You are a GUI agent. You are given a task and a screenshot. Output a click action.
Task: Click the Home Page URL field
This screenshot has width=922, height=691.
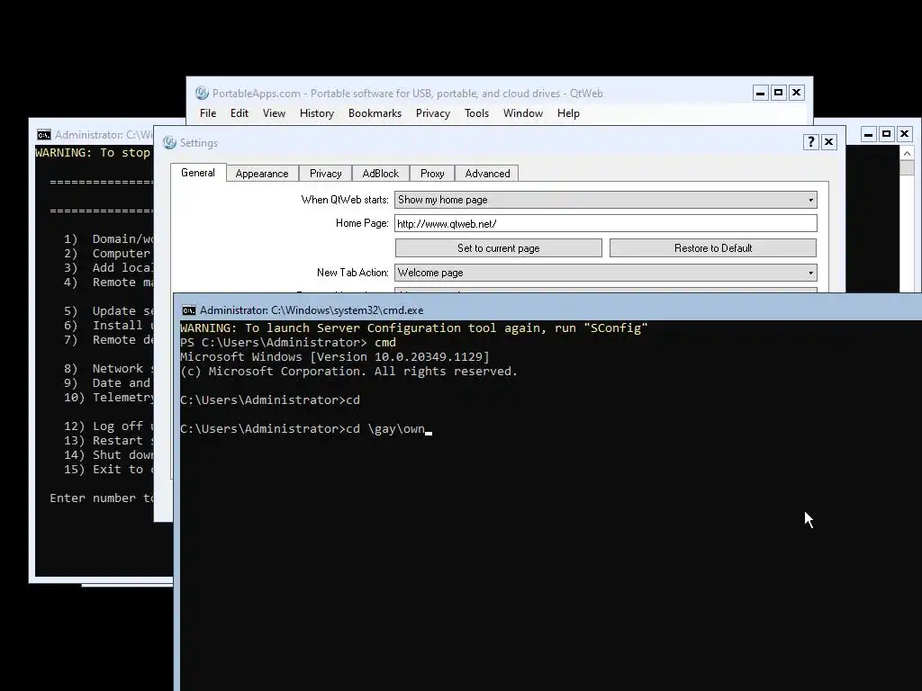click(x=606, y=223)
